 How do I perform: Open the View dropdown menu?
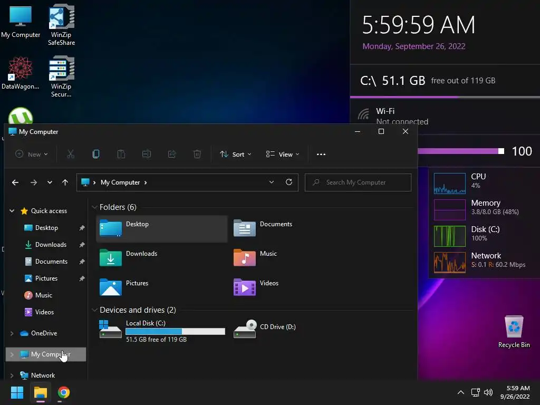[x=283, y=155]
